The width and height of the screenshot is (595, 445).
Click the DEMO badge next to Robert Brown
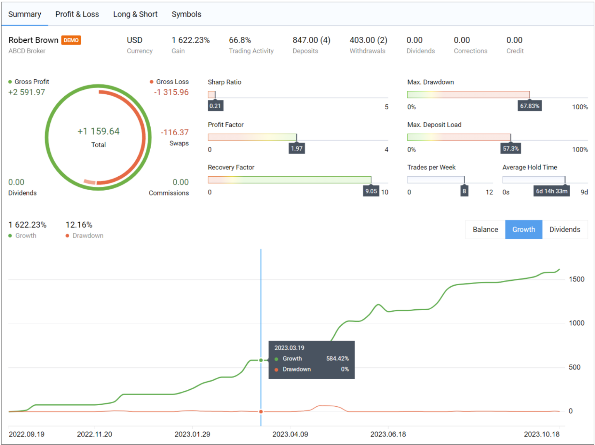click(x=71, y=40)
